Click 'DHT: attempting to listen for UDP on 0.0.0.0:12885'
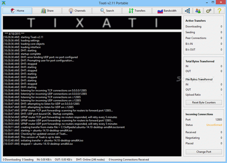227x163 pixels. click(x=41, y=104)
